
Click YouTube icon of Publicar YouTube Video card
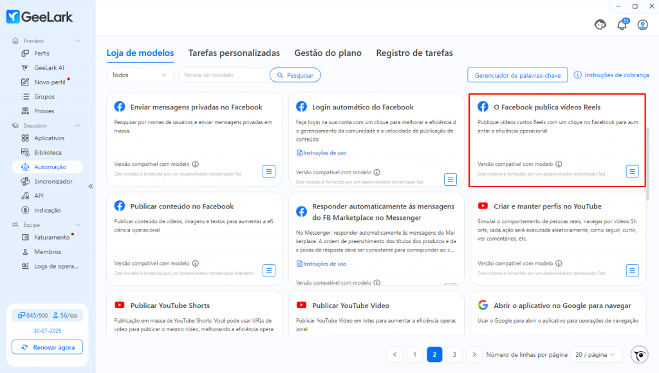coord(301,305)
